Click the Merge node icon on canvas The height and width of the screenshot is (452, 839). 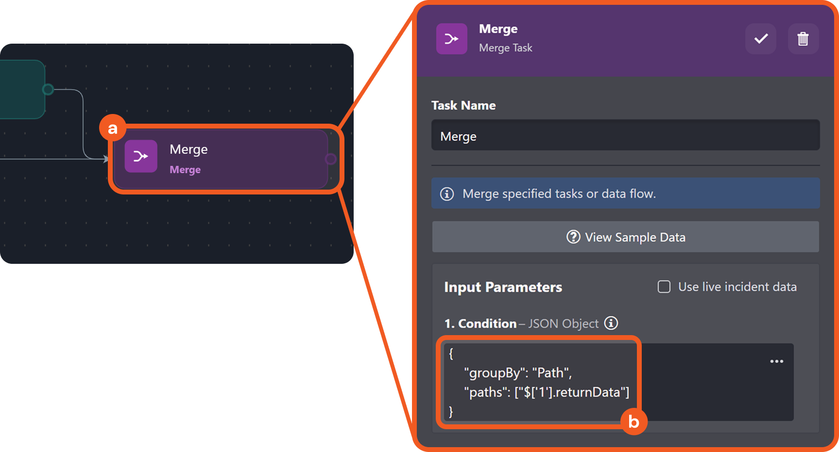(141, 156)
